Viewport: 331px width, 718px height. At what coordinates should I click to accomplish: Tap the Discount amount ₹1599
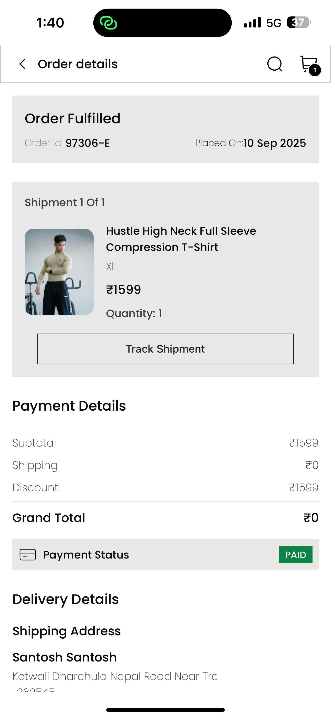(304, 487)
